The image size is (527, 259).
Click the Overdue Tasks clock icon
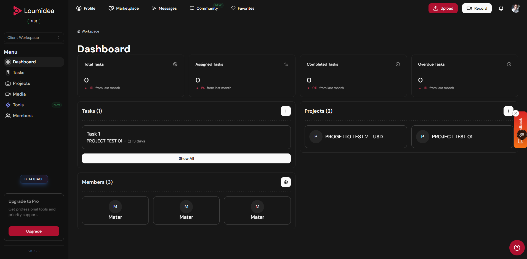(509, 64)
